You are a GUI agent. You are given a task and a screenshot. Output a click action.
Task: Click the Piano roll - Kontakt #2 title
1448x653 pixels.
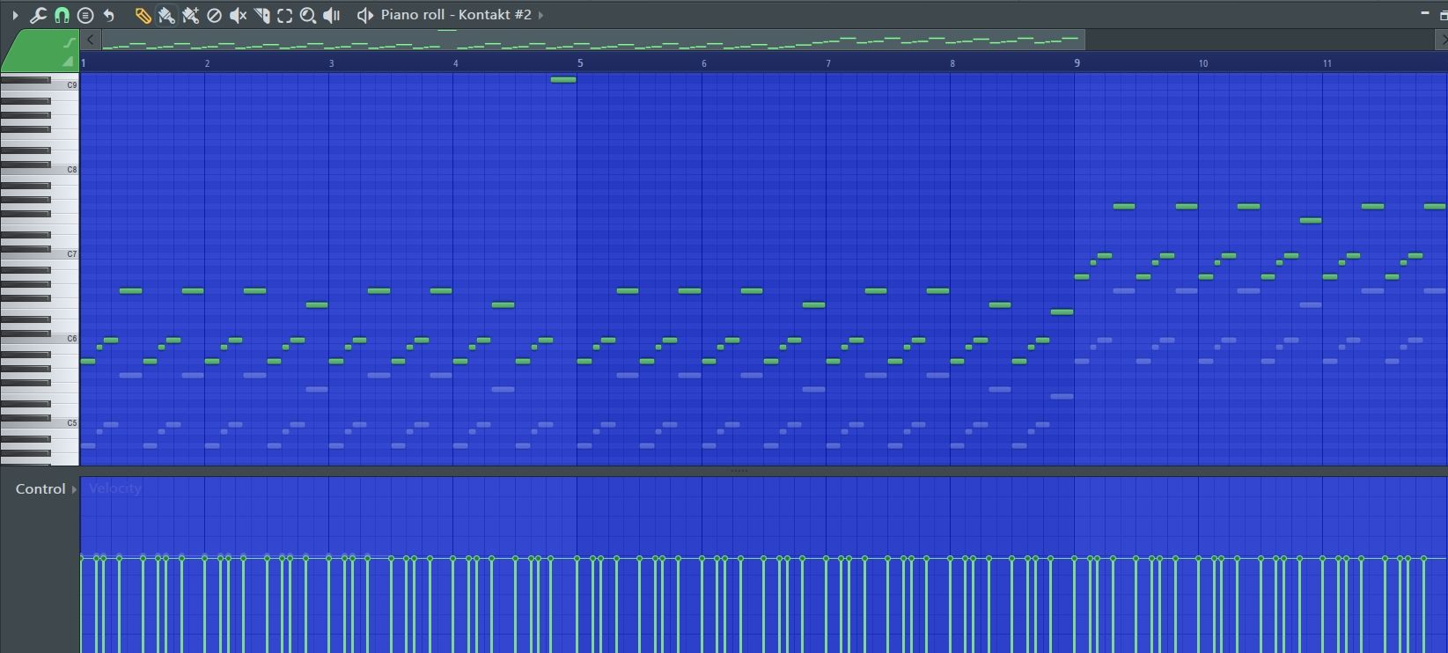pyautogui.click(x=455, y=15)
